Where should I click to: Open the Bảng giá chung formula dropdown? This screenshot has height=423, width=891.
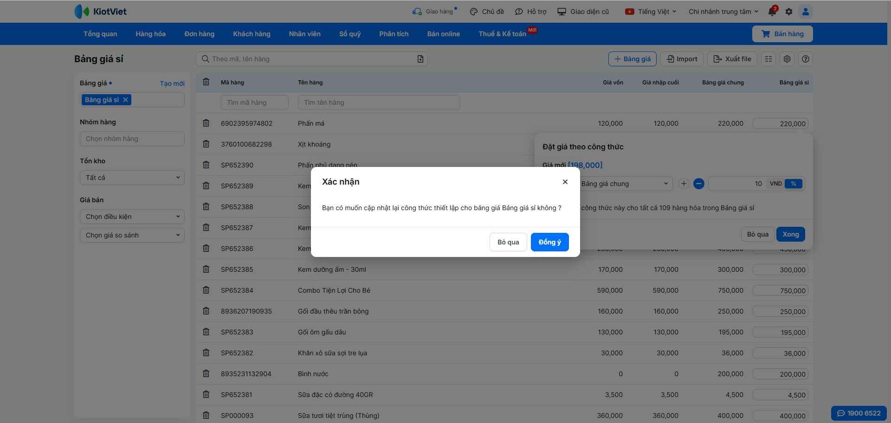pos(625,184)
